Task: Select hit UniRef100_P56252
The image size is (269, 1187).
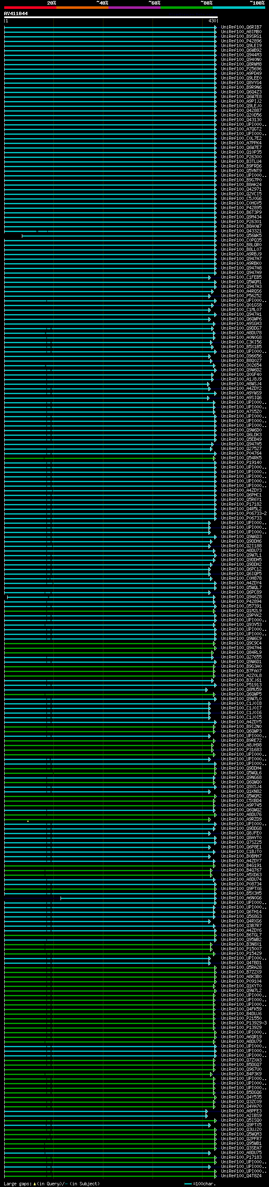Action: coord(241,296)
